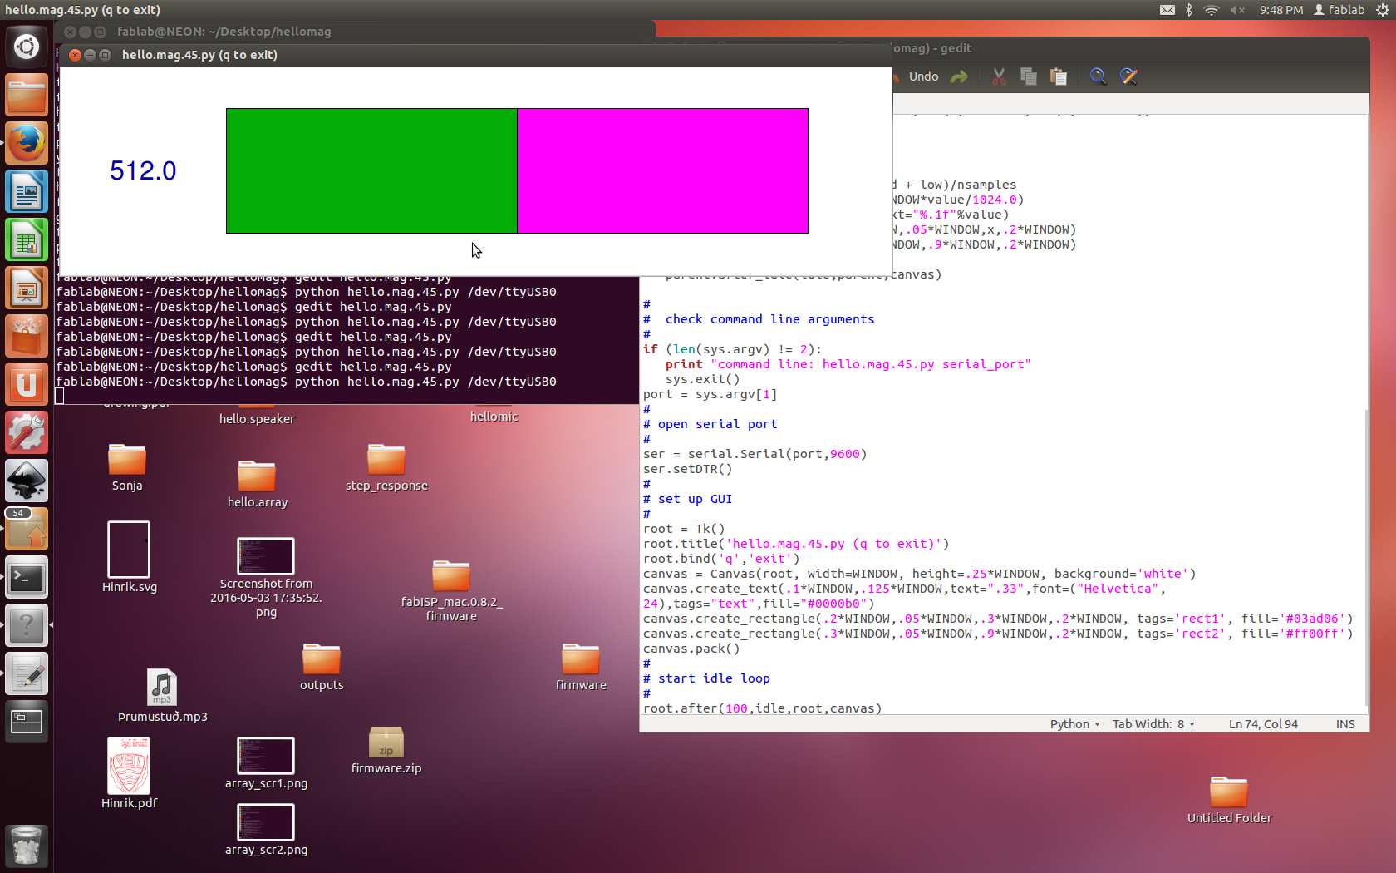Image resolution: width=1396 pixels, height=873 pixels.
Task: Click the terminal's empty cursor prompt line
Action: pos(347,397)
